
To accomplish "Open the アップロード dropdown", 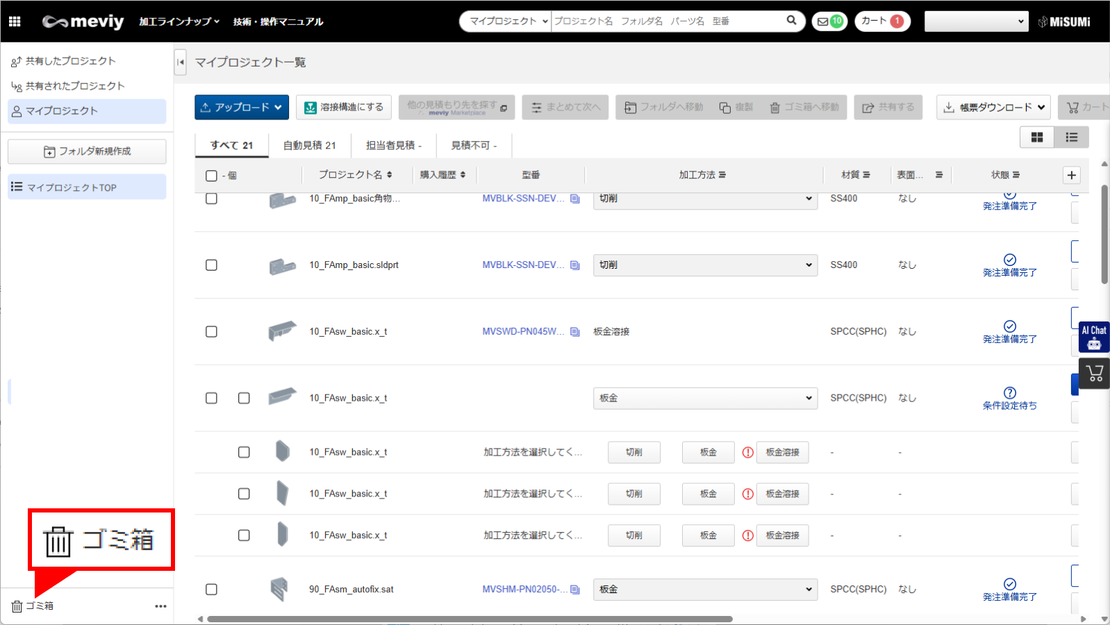I will [241, 108].
